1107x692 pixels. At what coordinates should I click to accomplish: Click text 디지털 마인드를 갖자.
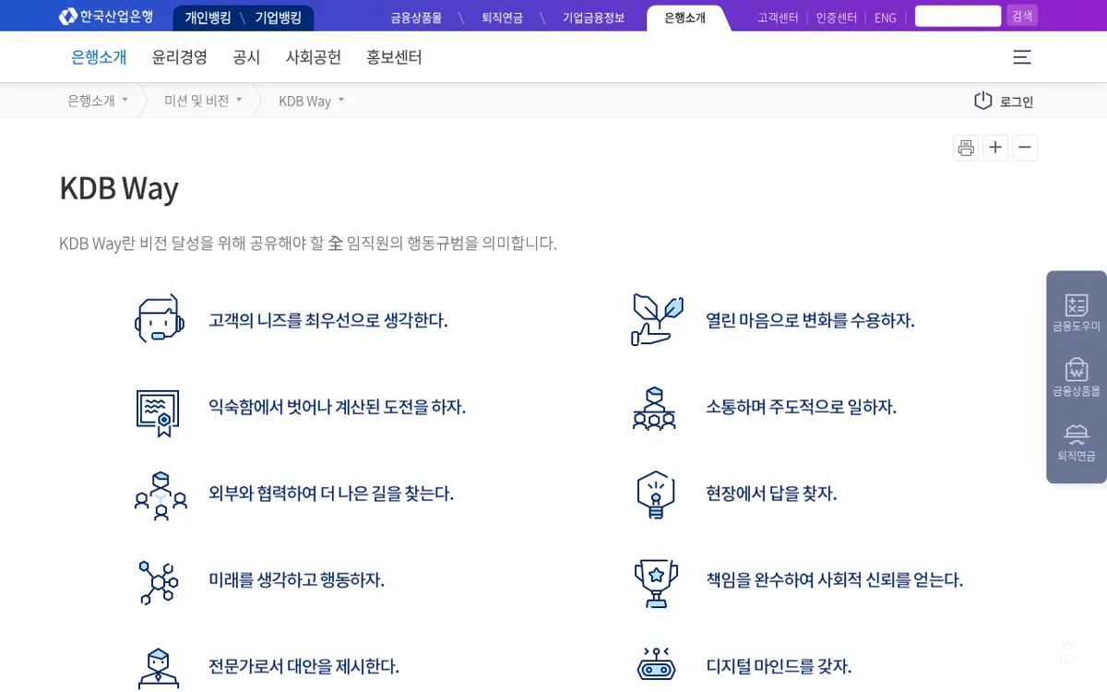pos(779,666)
